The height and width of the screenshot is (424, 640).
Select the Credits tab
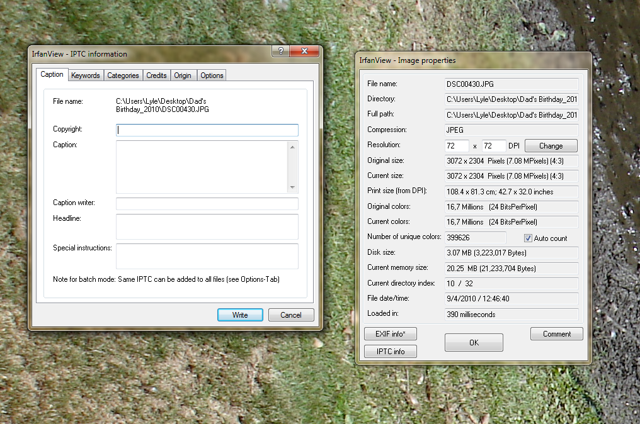click(x=156, y=75)
